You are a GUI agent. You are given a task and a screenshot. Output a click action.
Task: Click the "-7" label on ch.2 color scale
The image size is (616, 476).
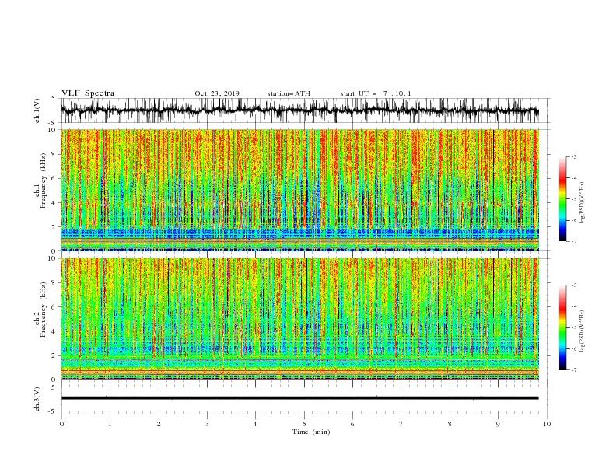click(573, 370)
